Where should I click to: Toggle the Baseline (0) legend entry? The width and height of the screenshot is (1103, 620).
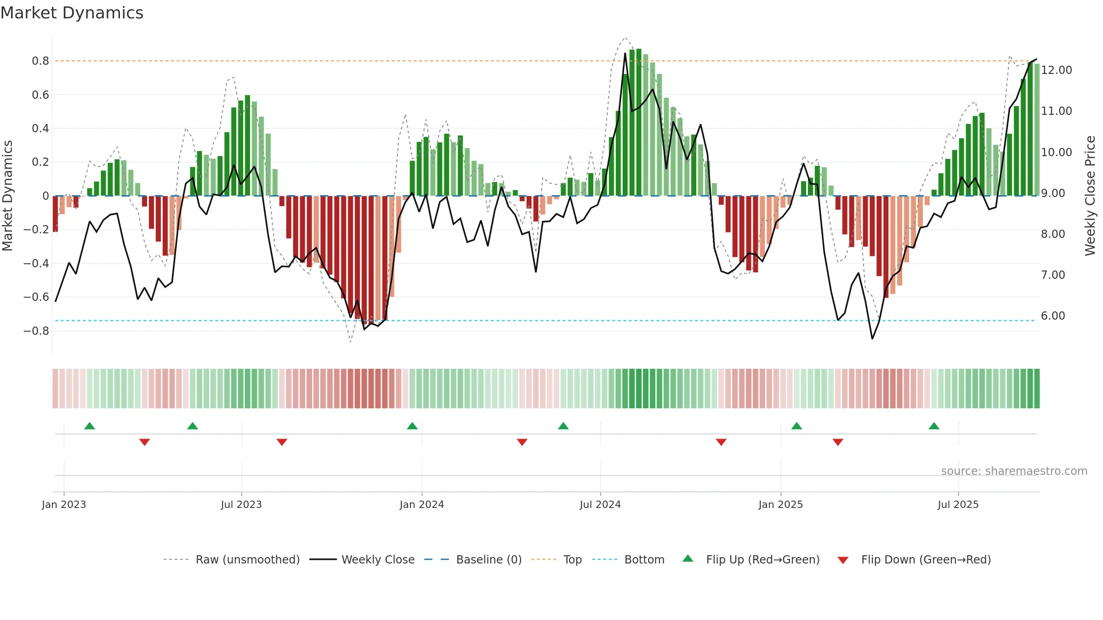[x=472, y=559]
